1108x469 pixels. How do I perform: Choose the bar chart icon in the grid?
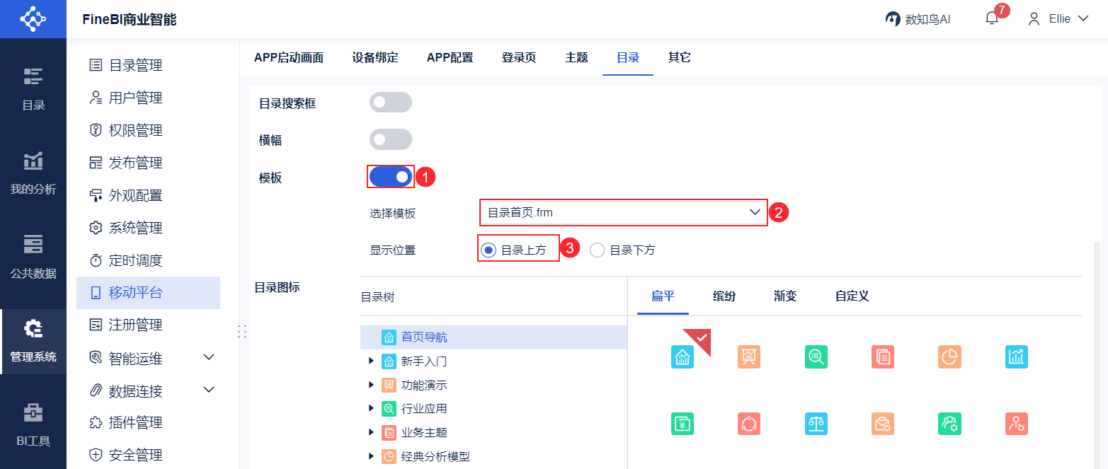point(1016,357)
